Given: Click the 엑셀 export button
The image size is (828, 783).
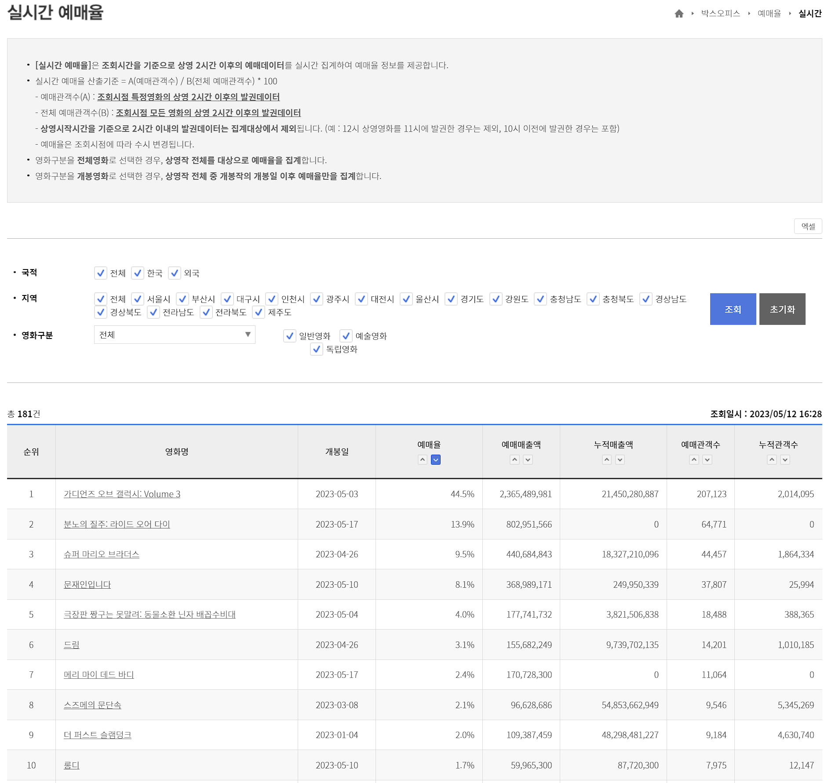Looking at the screenshot, I should 809,226.
